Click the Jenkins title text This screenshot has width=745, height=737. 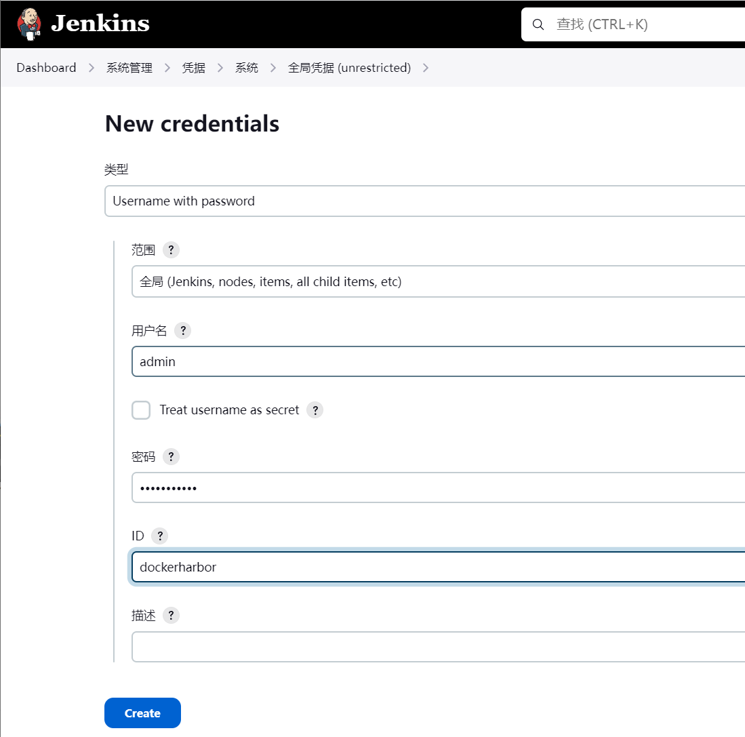click(100, 23)
